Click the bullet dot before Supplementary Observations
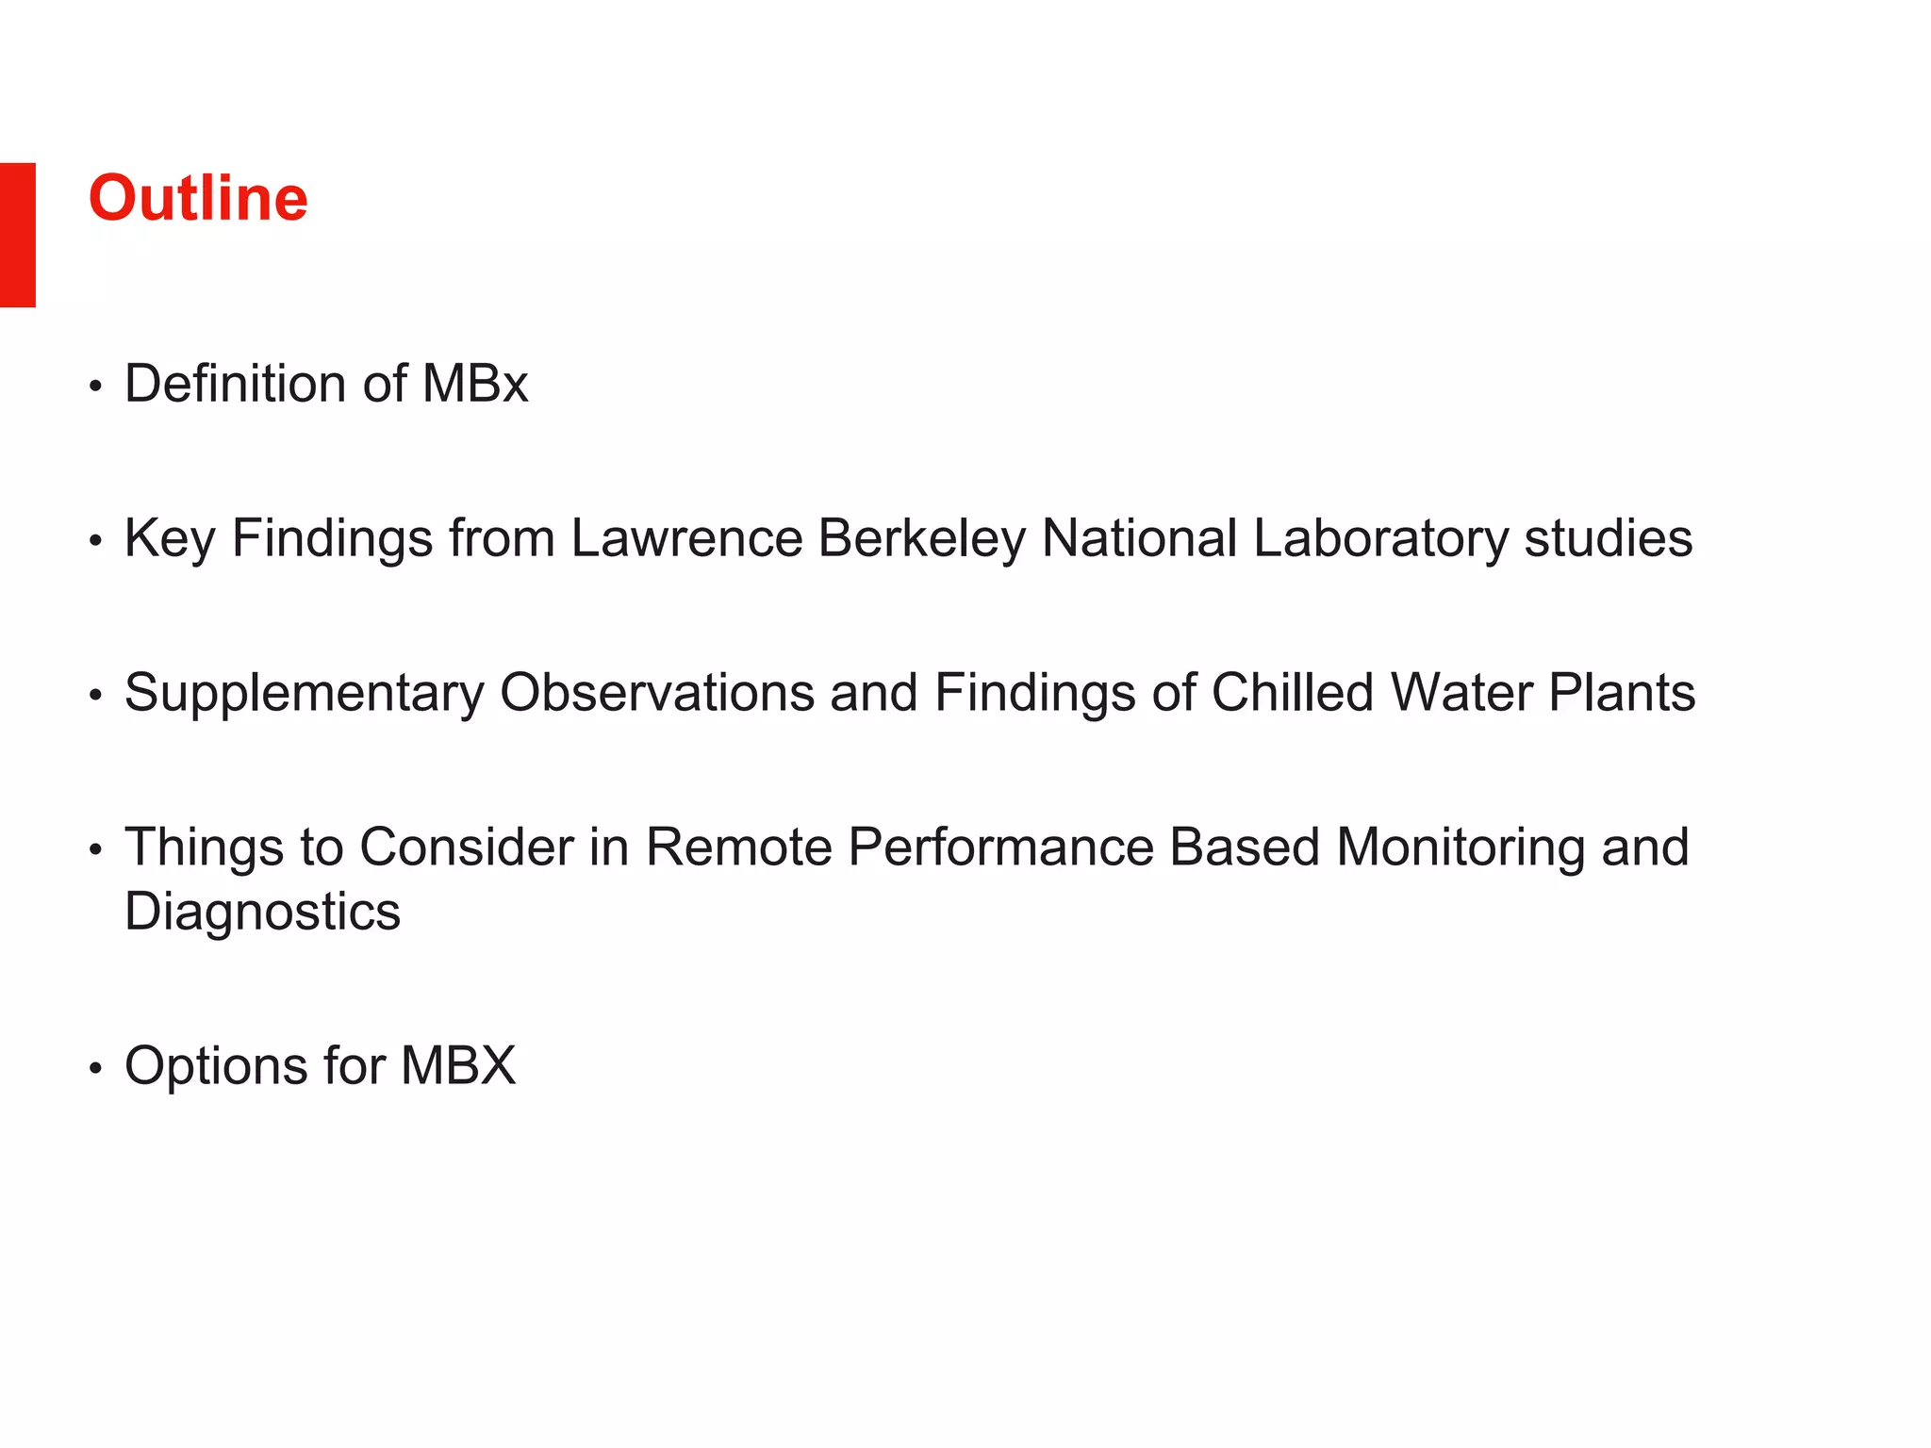The height and width of the screenshot is (1448, 1931). [94, 696]
